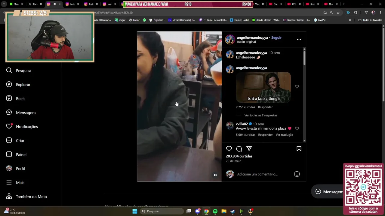Open the Mais menu in sidebar
Viewport: 385px width, 216px height.
[15, 182]
